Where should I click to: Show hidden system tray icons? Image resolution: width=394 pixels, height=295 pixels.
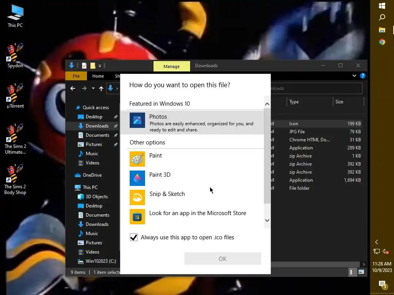click(x=376, y=242)
